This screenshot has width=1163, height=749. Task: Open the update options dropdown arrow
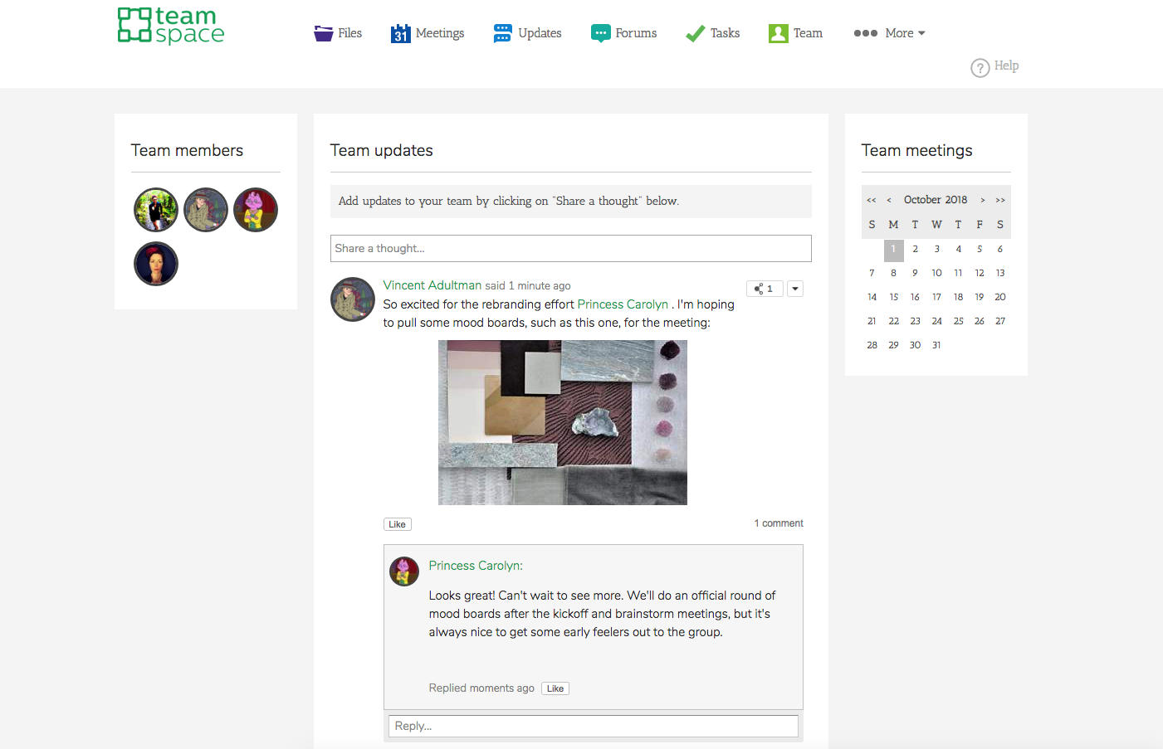[795, 289]
